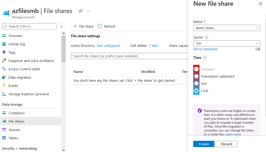Click the Events lightning icon

click(x=4, y=86)
